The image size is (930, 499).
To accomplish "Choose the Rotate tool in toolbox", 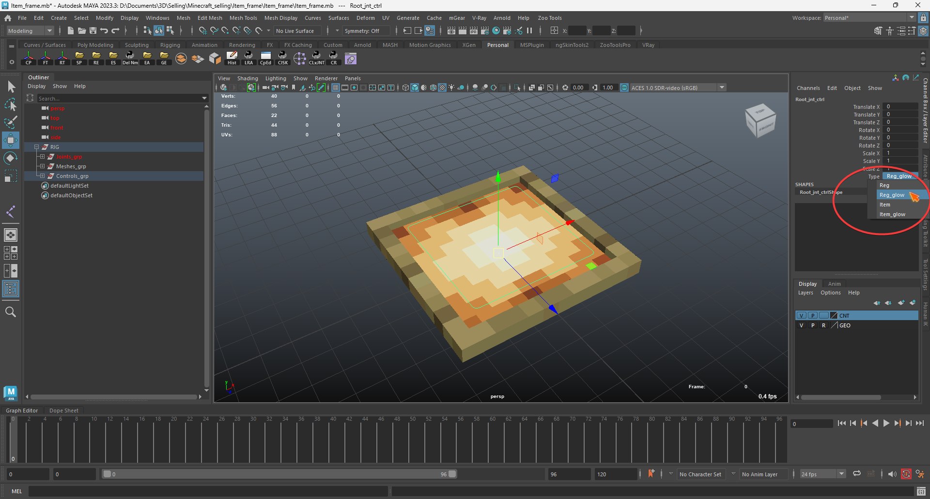I will 11,158.
